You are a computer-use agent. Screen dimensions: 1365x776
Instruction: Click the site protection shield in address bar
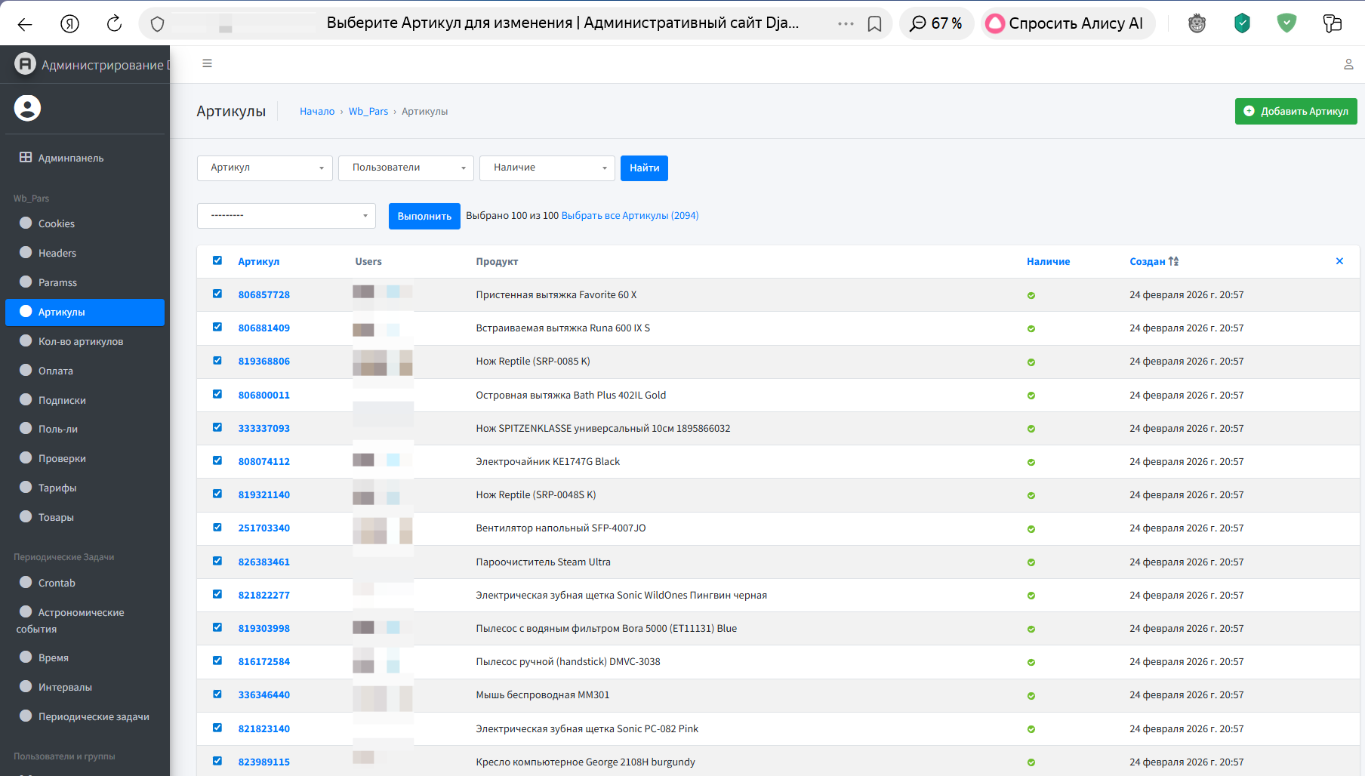pos(157,24)
